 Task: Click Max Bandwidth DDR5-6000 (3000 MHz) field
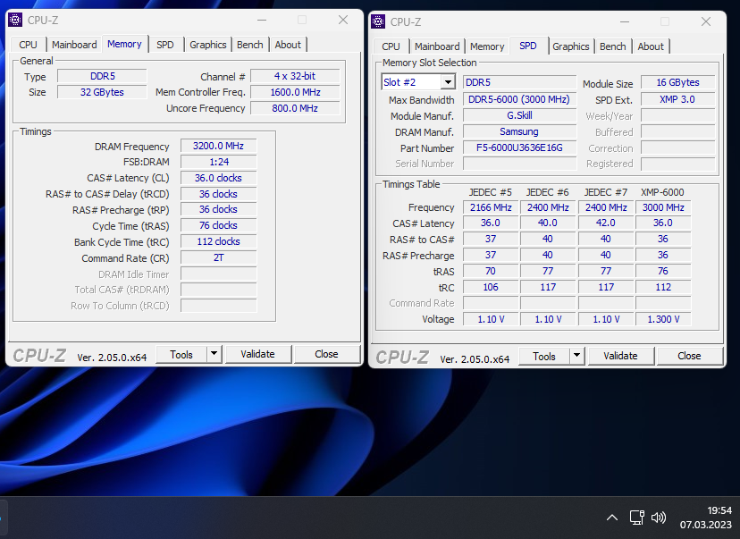click(519, 99)
